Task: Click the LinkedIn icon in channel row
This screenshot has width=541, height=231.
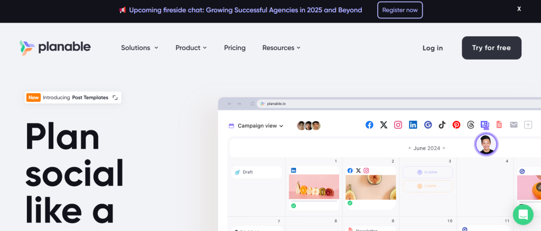Action: click(x=413, y=125)
